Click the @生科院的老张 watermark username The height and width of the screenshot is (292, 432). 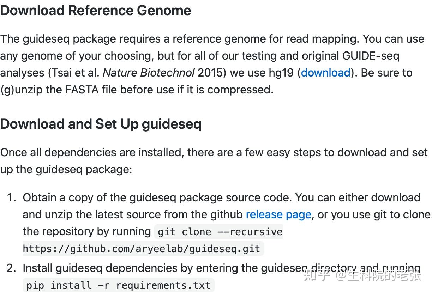(x=378, y=275)
